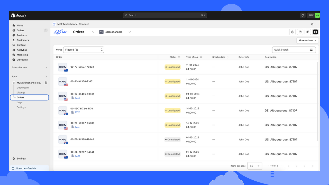Open Shopify order link 1014
Image resolution: width=329 pixels, height=185 pixels.
[77, 98]
